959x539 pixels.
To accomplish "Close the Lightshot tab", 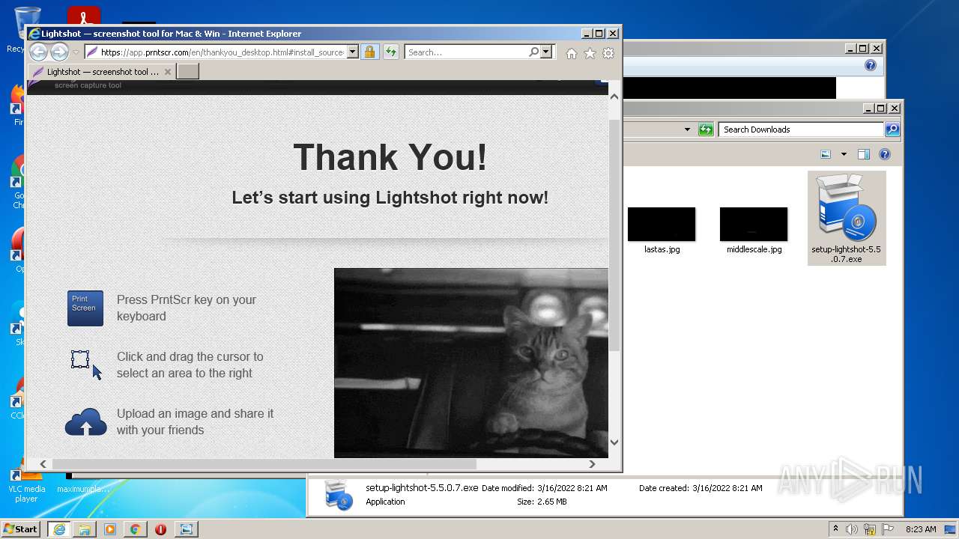I will [168, 72].
